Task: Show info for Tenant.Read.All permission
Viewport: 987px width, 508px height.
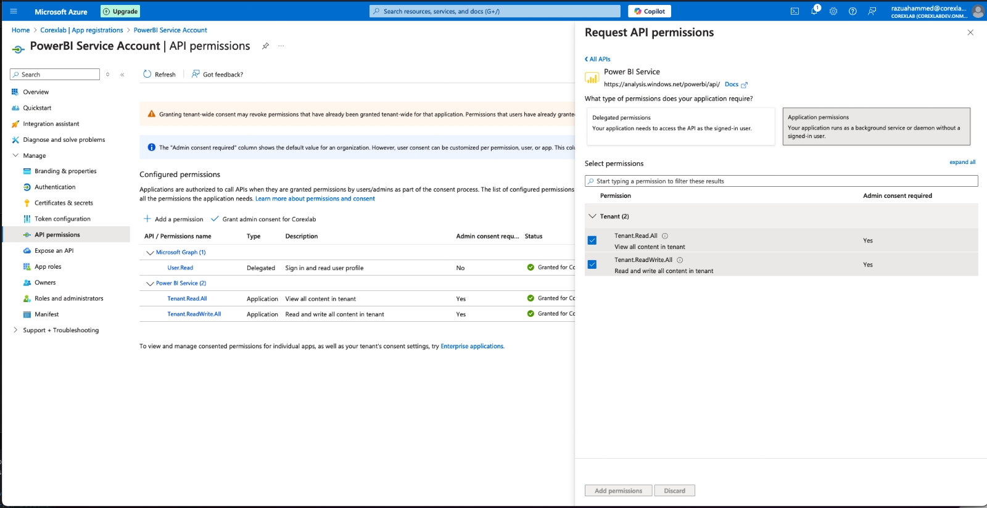Action: 665,236
